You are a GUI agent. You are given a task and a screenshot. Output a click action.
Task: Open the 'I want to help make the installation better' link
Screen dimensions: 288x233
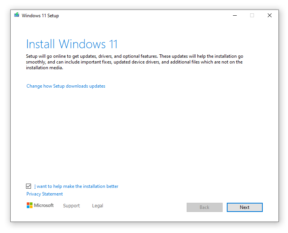(76, 186)
